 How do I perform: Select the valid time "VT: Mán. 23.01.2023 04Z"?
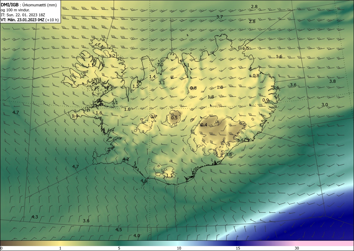pos(23,20)
